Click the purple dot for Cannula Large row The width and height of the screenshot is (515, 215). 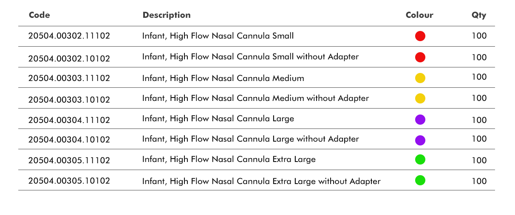(x=420, y=120)
